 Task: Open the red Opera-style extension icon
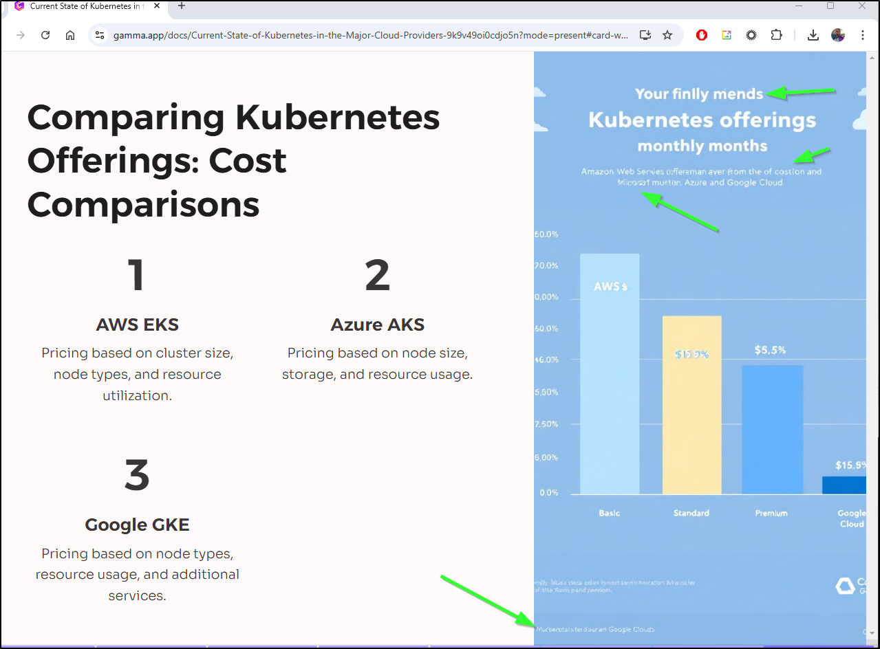pos(702,35)
